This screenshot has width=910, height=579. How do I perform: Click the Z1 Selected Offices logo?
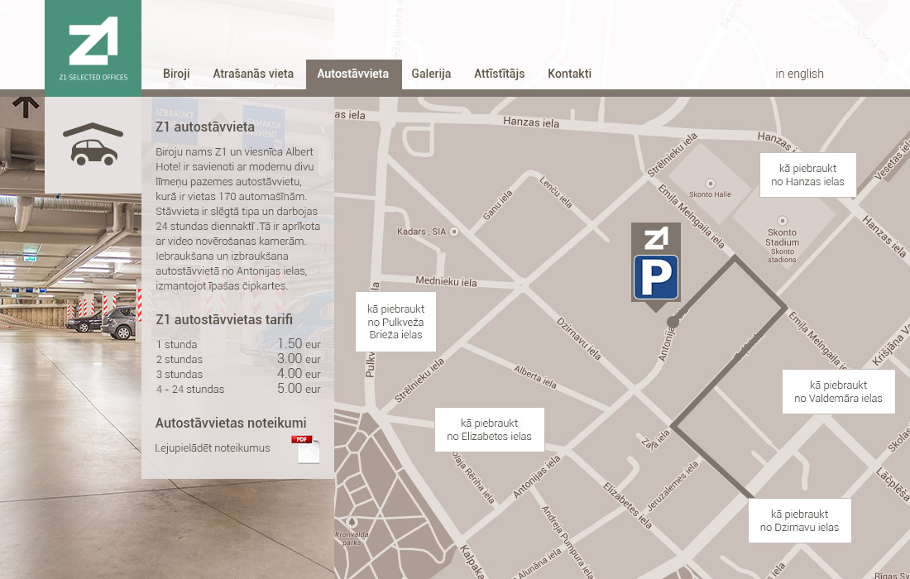tap(93, 48)
